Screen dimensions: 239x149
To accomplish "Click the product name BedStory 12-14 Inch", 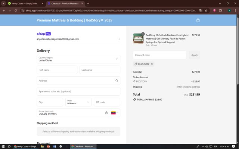I will (167, 39).
